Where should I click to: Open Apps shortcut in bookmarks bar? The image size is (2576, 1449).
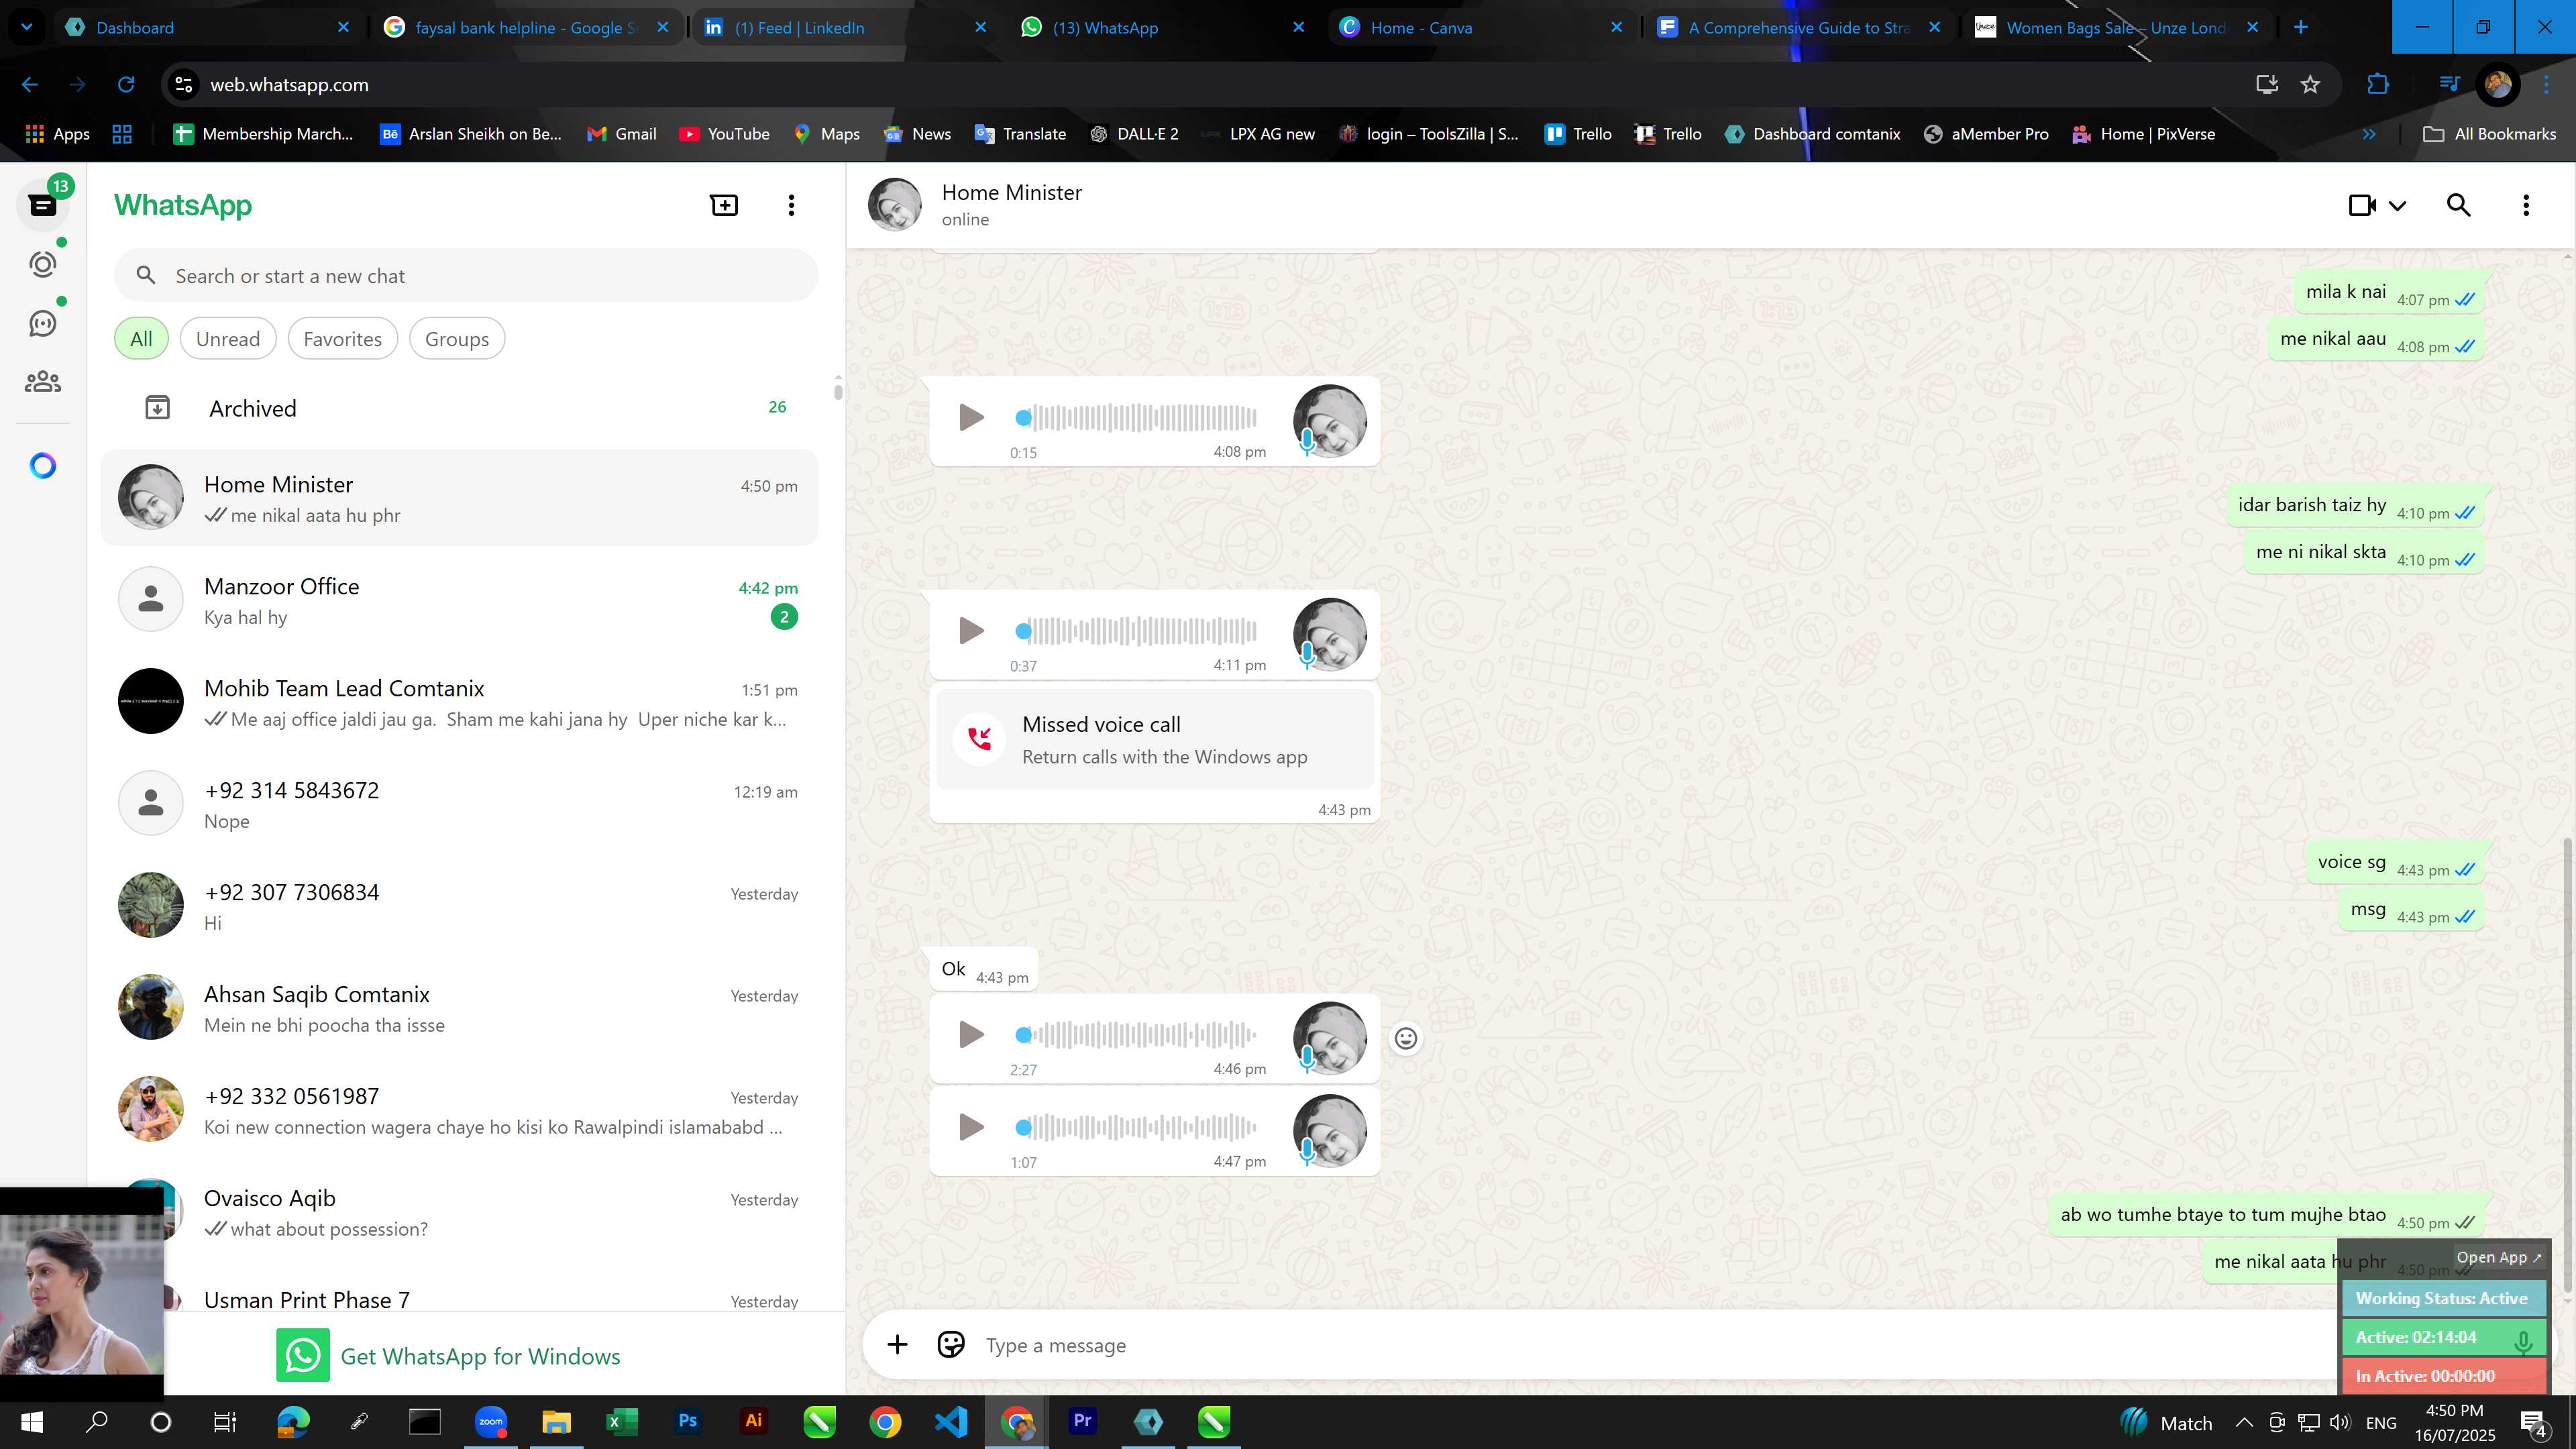(x=57, y=134)
